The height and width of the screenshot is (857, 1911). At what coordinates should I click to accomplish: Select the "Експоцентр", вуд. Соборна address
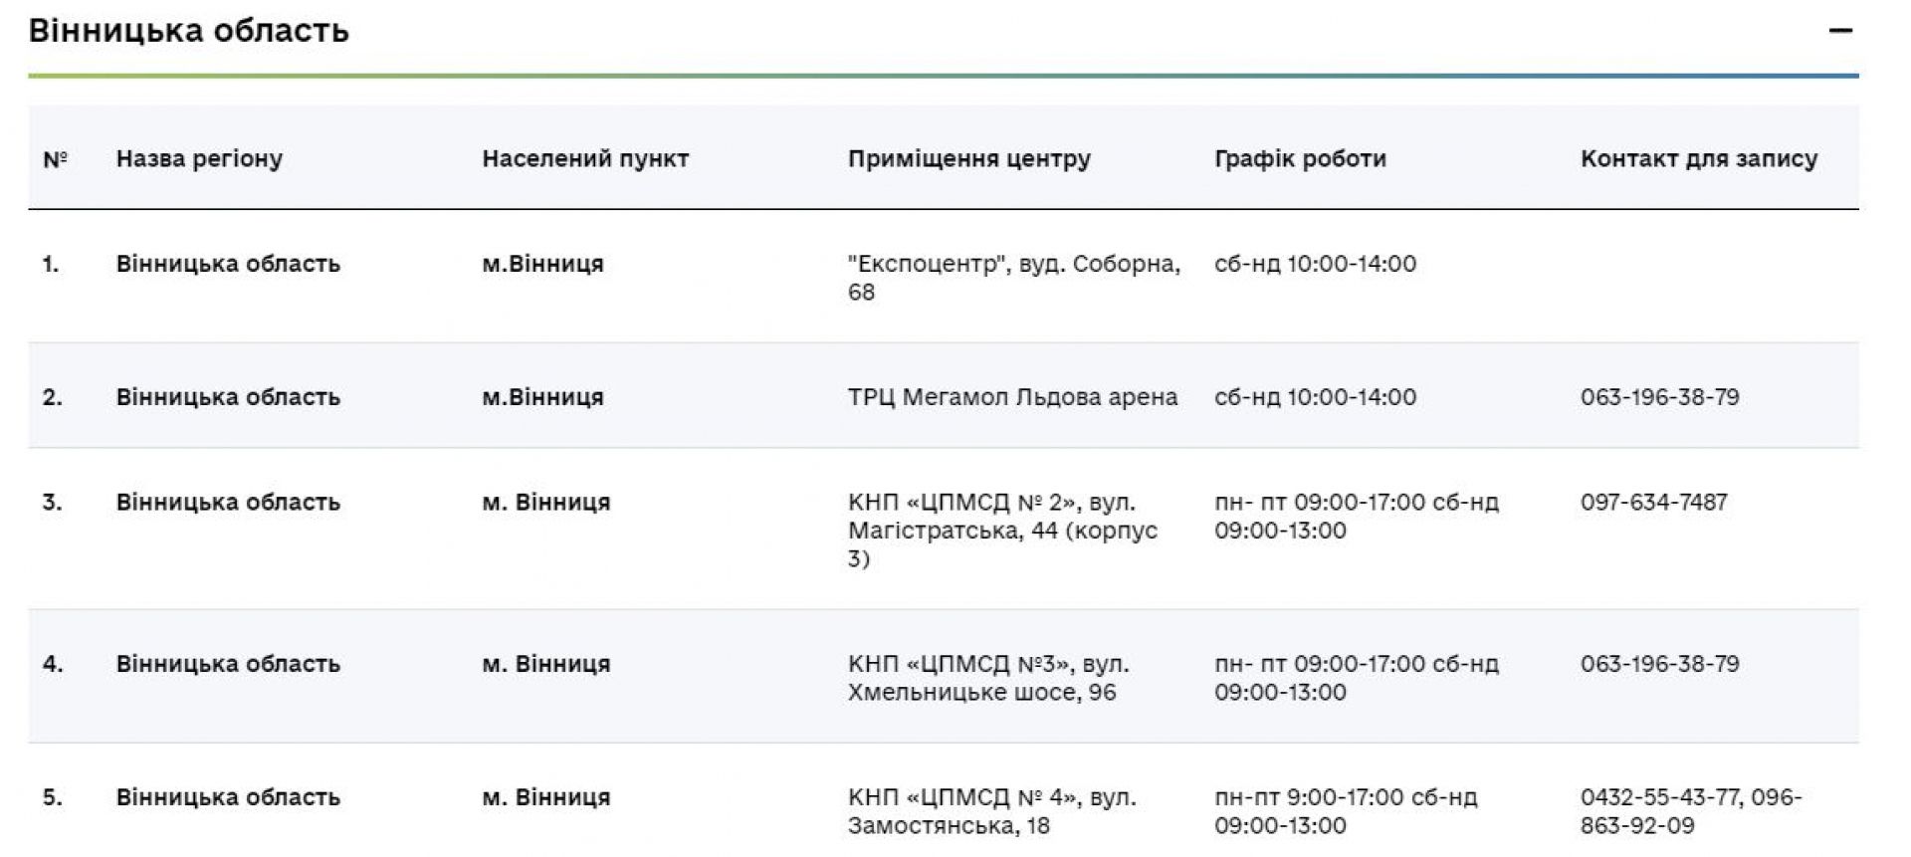[x=1013, y=278]
